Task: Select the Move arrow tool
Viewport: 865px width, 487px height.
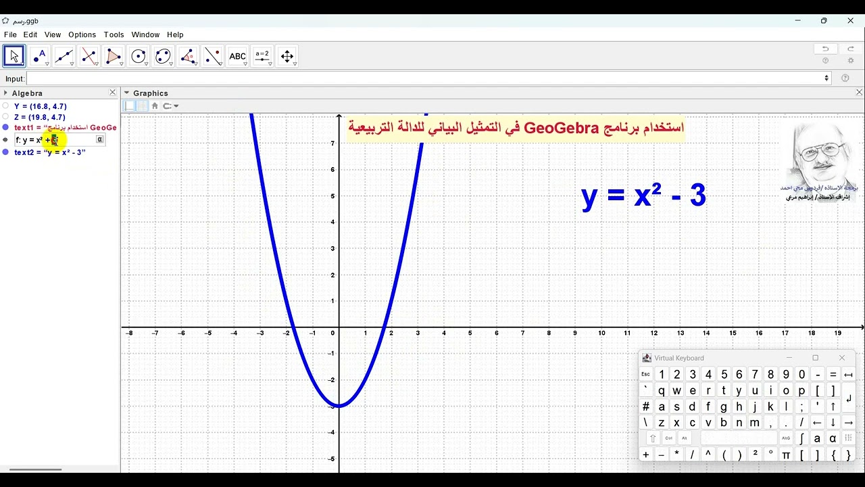Action: (x=14, y=56)
